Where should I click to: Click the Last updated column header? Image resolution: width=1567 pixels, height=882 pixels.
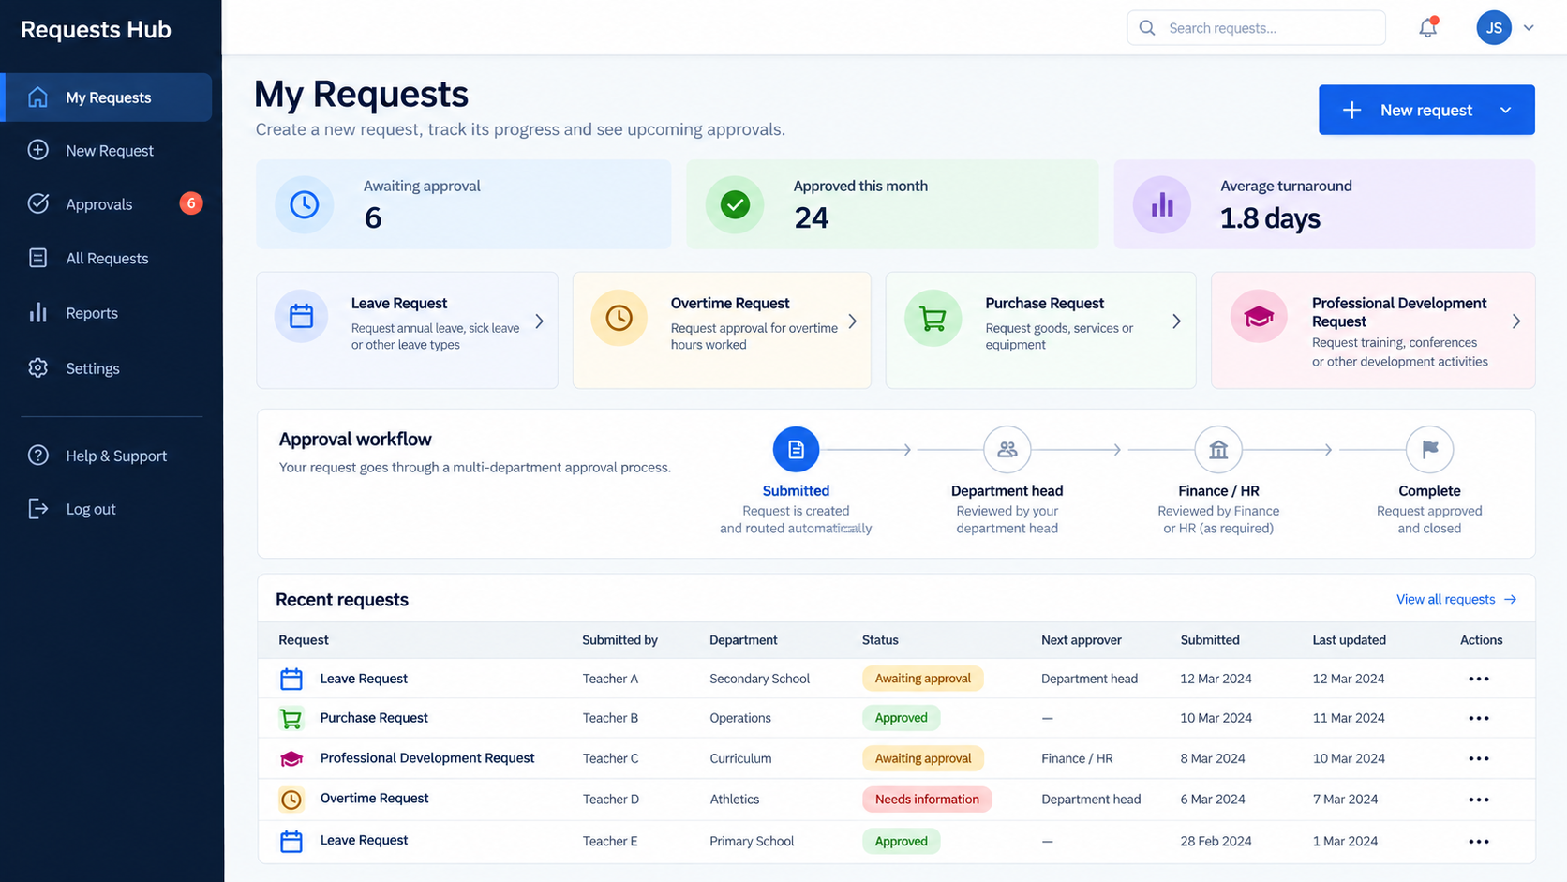(1349, 640)
